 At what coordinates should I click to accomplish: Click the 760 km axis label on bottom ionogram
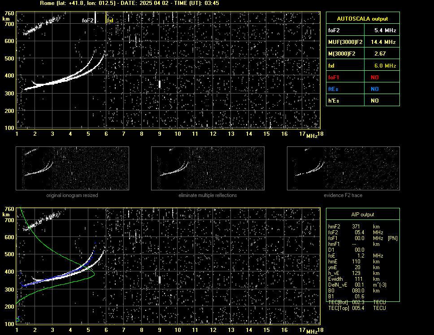coord(9,209)
